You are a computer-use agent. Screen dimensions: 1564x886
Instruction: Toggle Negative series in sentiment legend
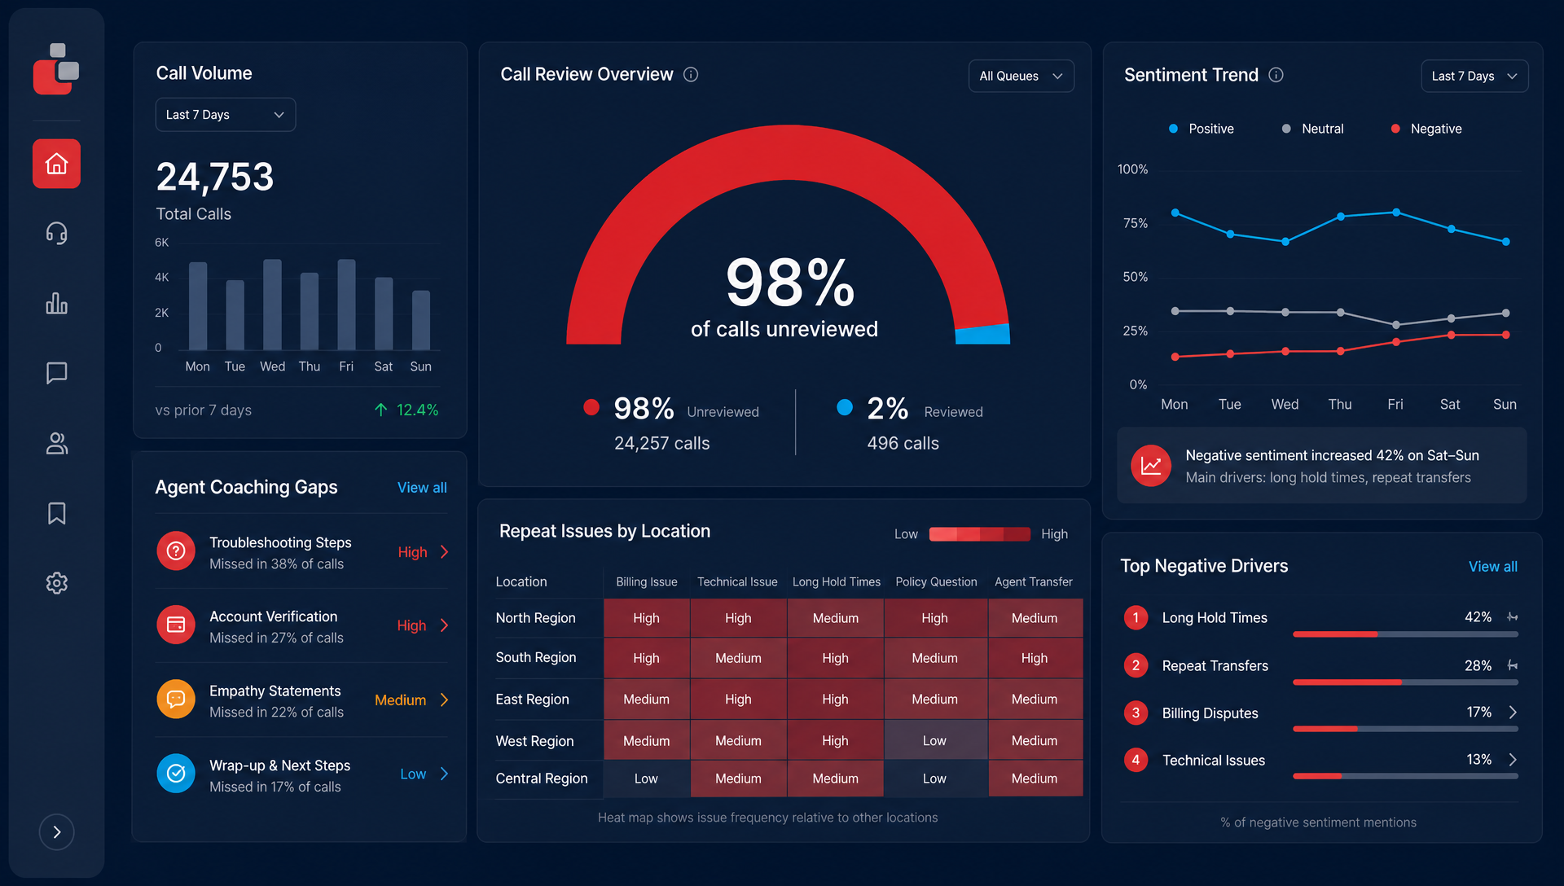pyautogui.click(x=1426, y=129)
